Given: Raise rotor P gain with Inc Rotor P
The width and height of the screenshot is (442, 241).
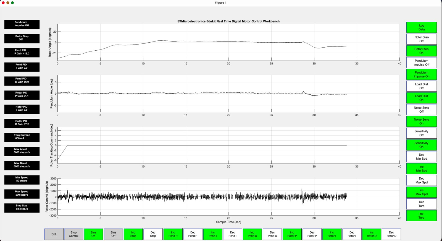Looking at the screenshot, I should point(292,234).
